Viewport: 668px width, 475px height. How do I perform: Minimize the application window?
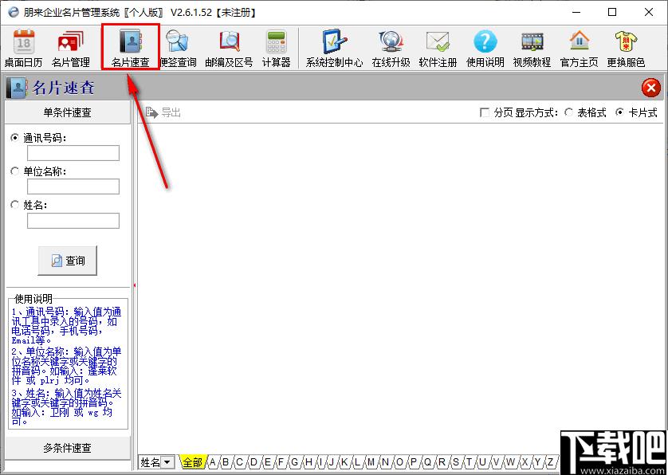coord(576,12)
